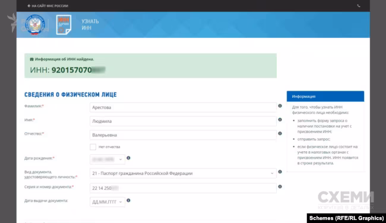Show info hint for Дата выдачи документа
The image size is (386, 223).
pyautogui.click(x=128, y=200)
